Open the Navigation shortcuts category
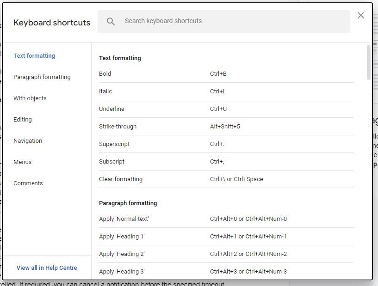 (x=28, y=140)
